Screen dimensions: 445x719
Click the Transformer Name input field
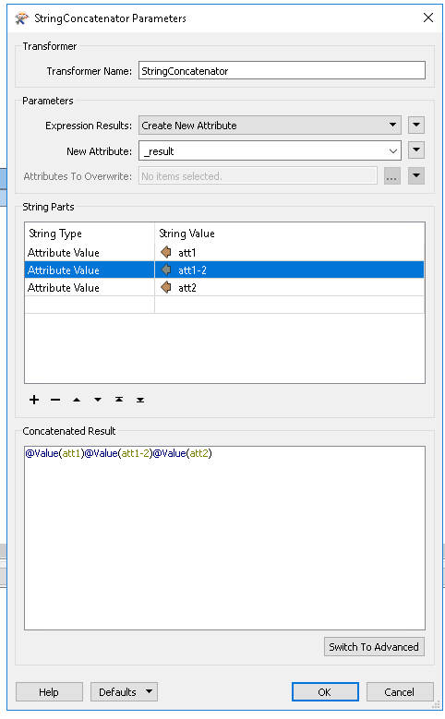pyautogui.click(x=282, y=71)
